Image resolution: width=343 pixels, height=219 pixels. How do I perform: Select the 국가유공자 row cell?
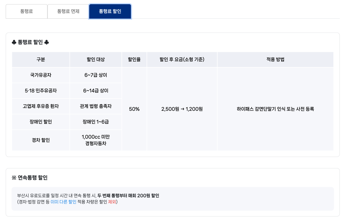click(41, 75)
